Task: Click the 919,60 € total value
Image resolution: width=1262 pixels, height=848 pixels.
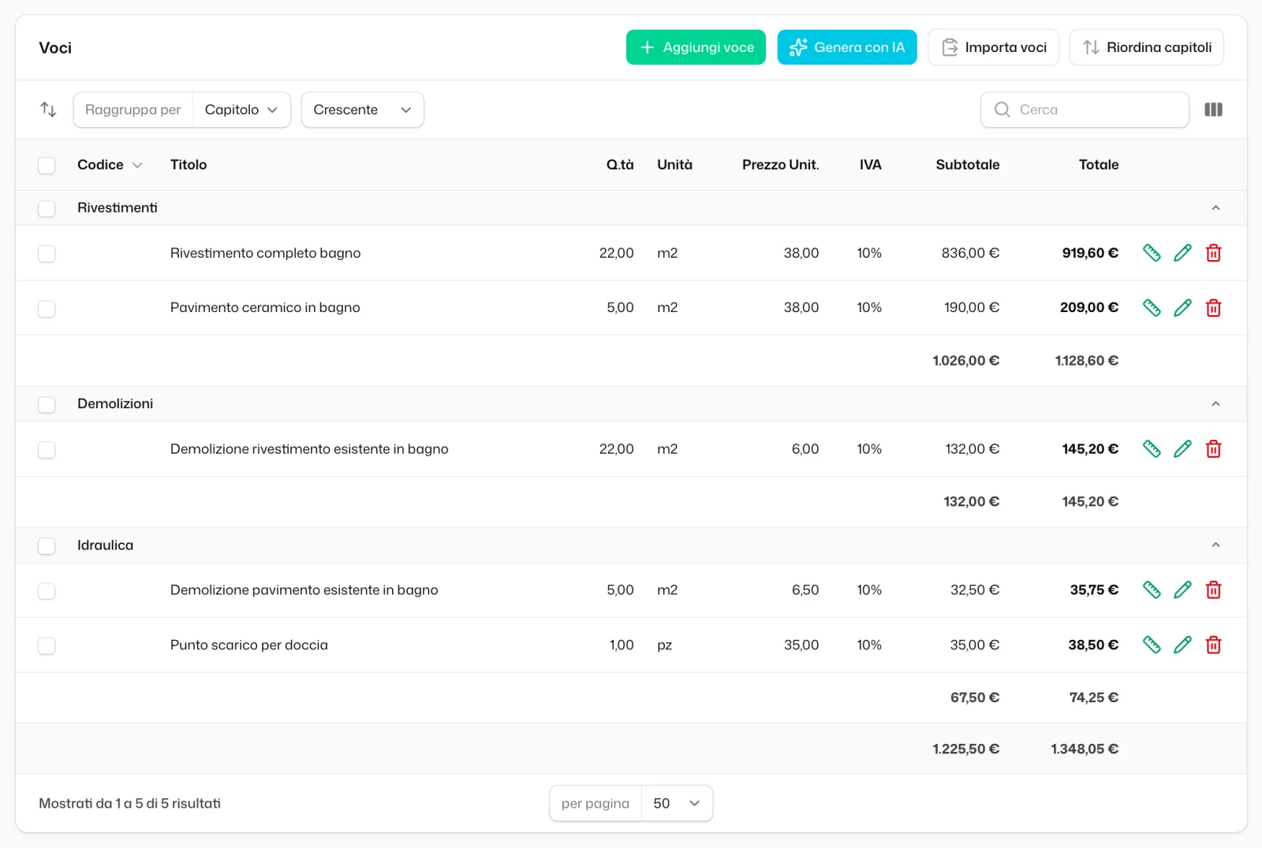Action: point(1090,253)
